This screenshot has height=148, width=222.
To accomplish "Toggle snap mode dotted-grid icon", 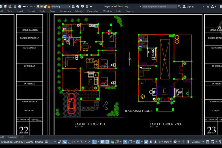I will point(51,142).
